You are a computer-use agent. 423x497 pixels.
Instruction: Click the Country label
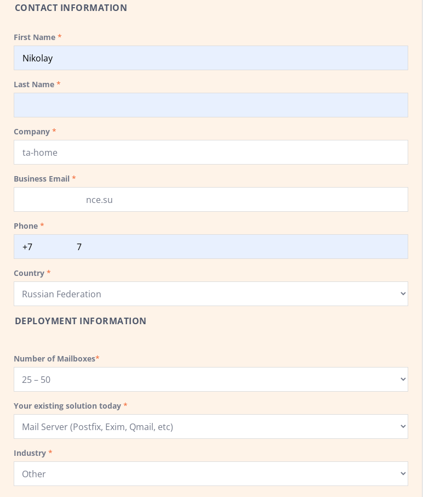coord(29,273)
